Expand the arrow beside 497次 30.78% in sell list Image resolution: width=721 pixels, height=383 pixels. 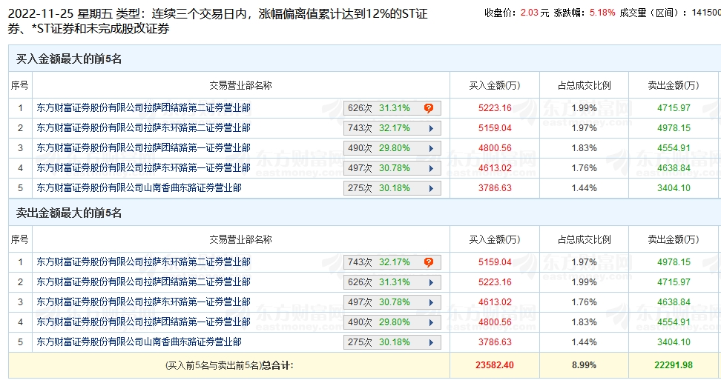pos(431,303)
